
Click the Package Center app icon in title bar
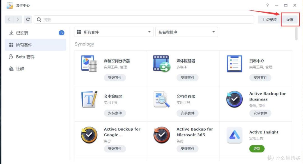10,5
